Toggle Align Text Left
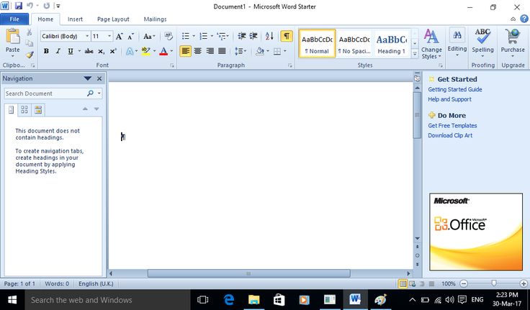The image size is (530, 310). (x=185, y=51)
